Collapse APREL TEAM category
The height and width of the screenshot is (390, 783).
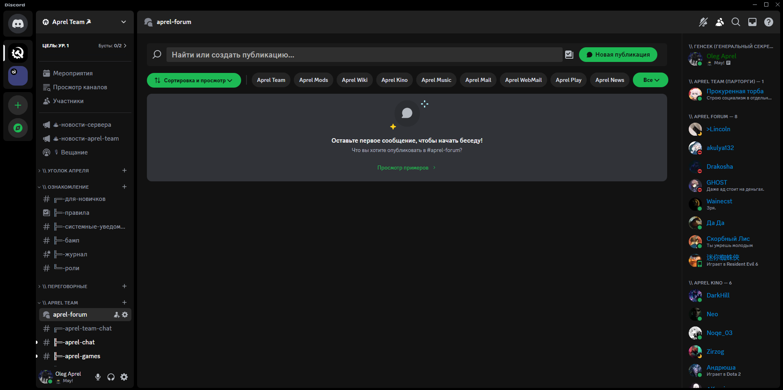click(58, 303)
